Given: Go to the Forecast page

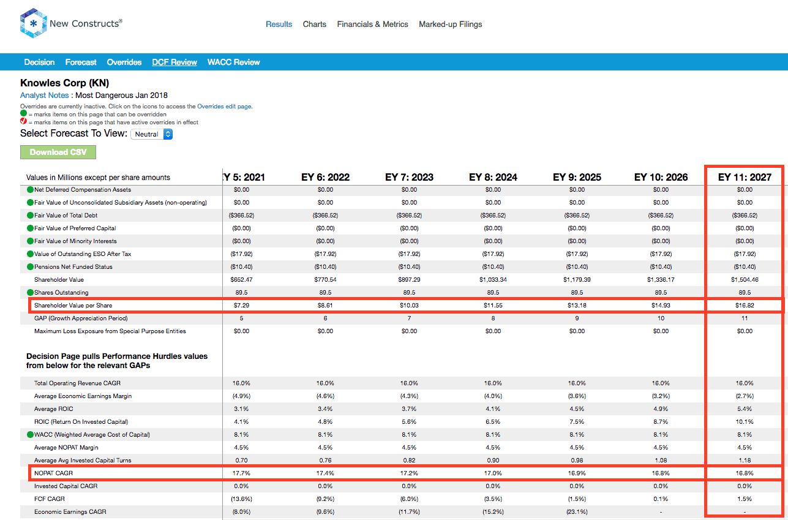Looking at the screenshot, I should (x=81, y=62).
